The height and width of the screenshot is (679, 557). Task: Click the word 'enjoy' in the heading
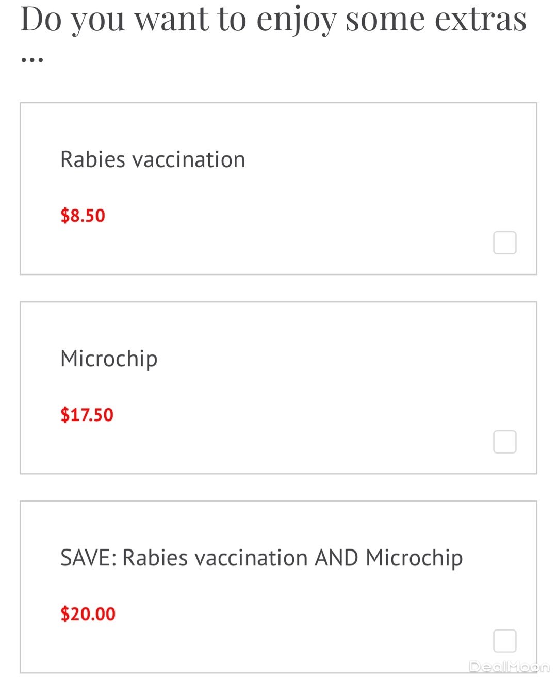296,19
